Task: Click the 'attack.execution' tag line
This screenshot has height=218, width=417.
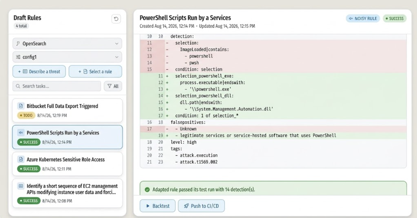Action: click(273, 155)
